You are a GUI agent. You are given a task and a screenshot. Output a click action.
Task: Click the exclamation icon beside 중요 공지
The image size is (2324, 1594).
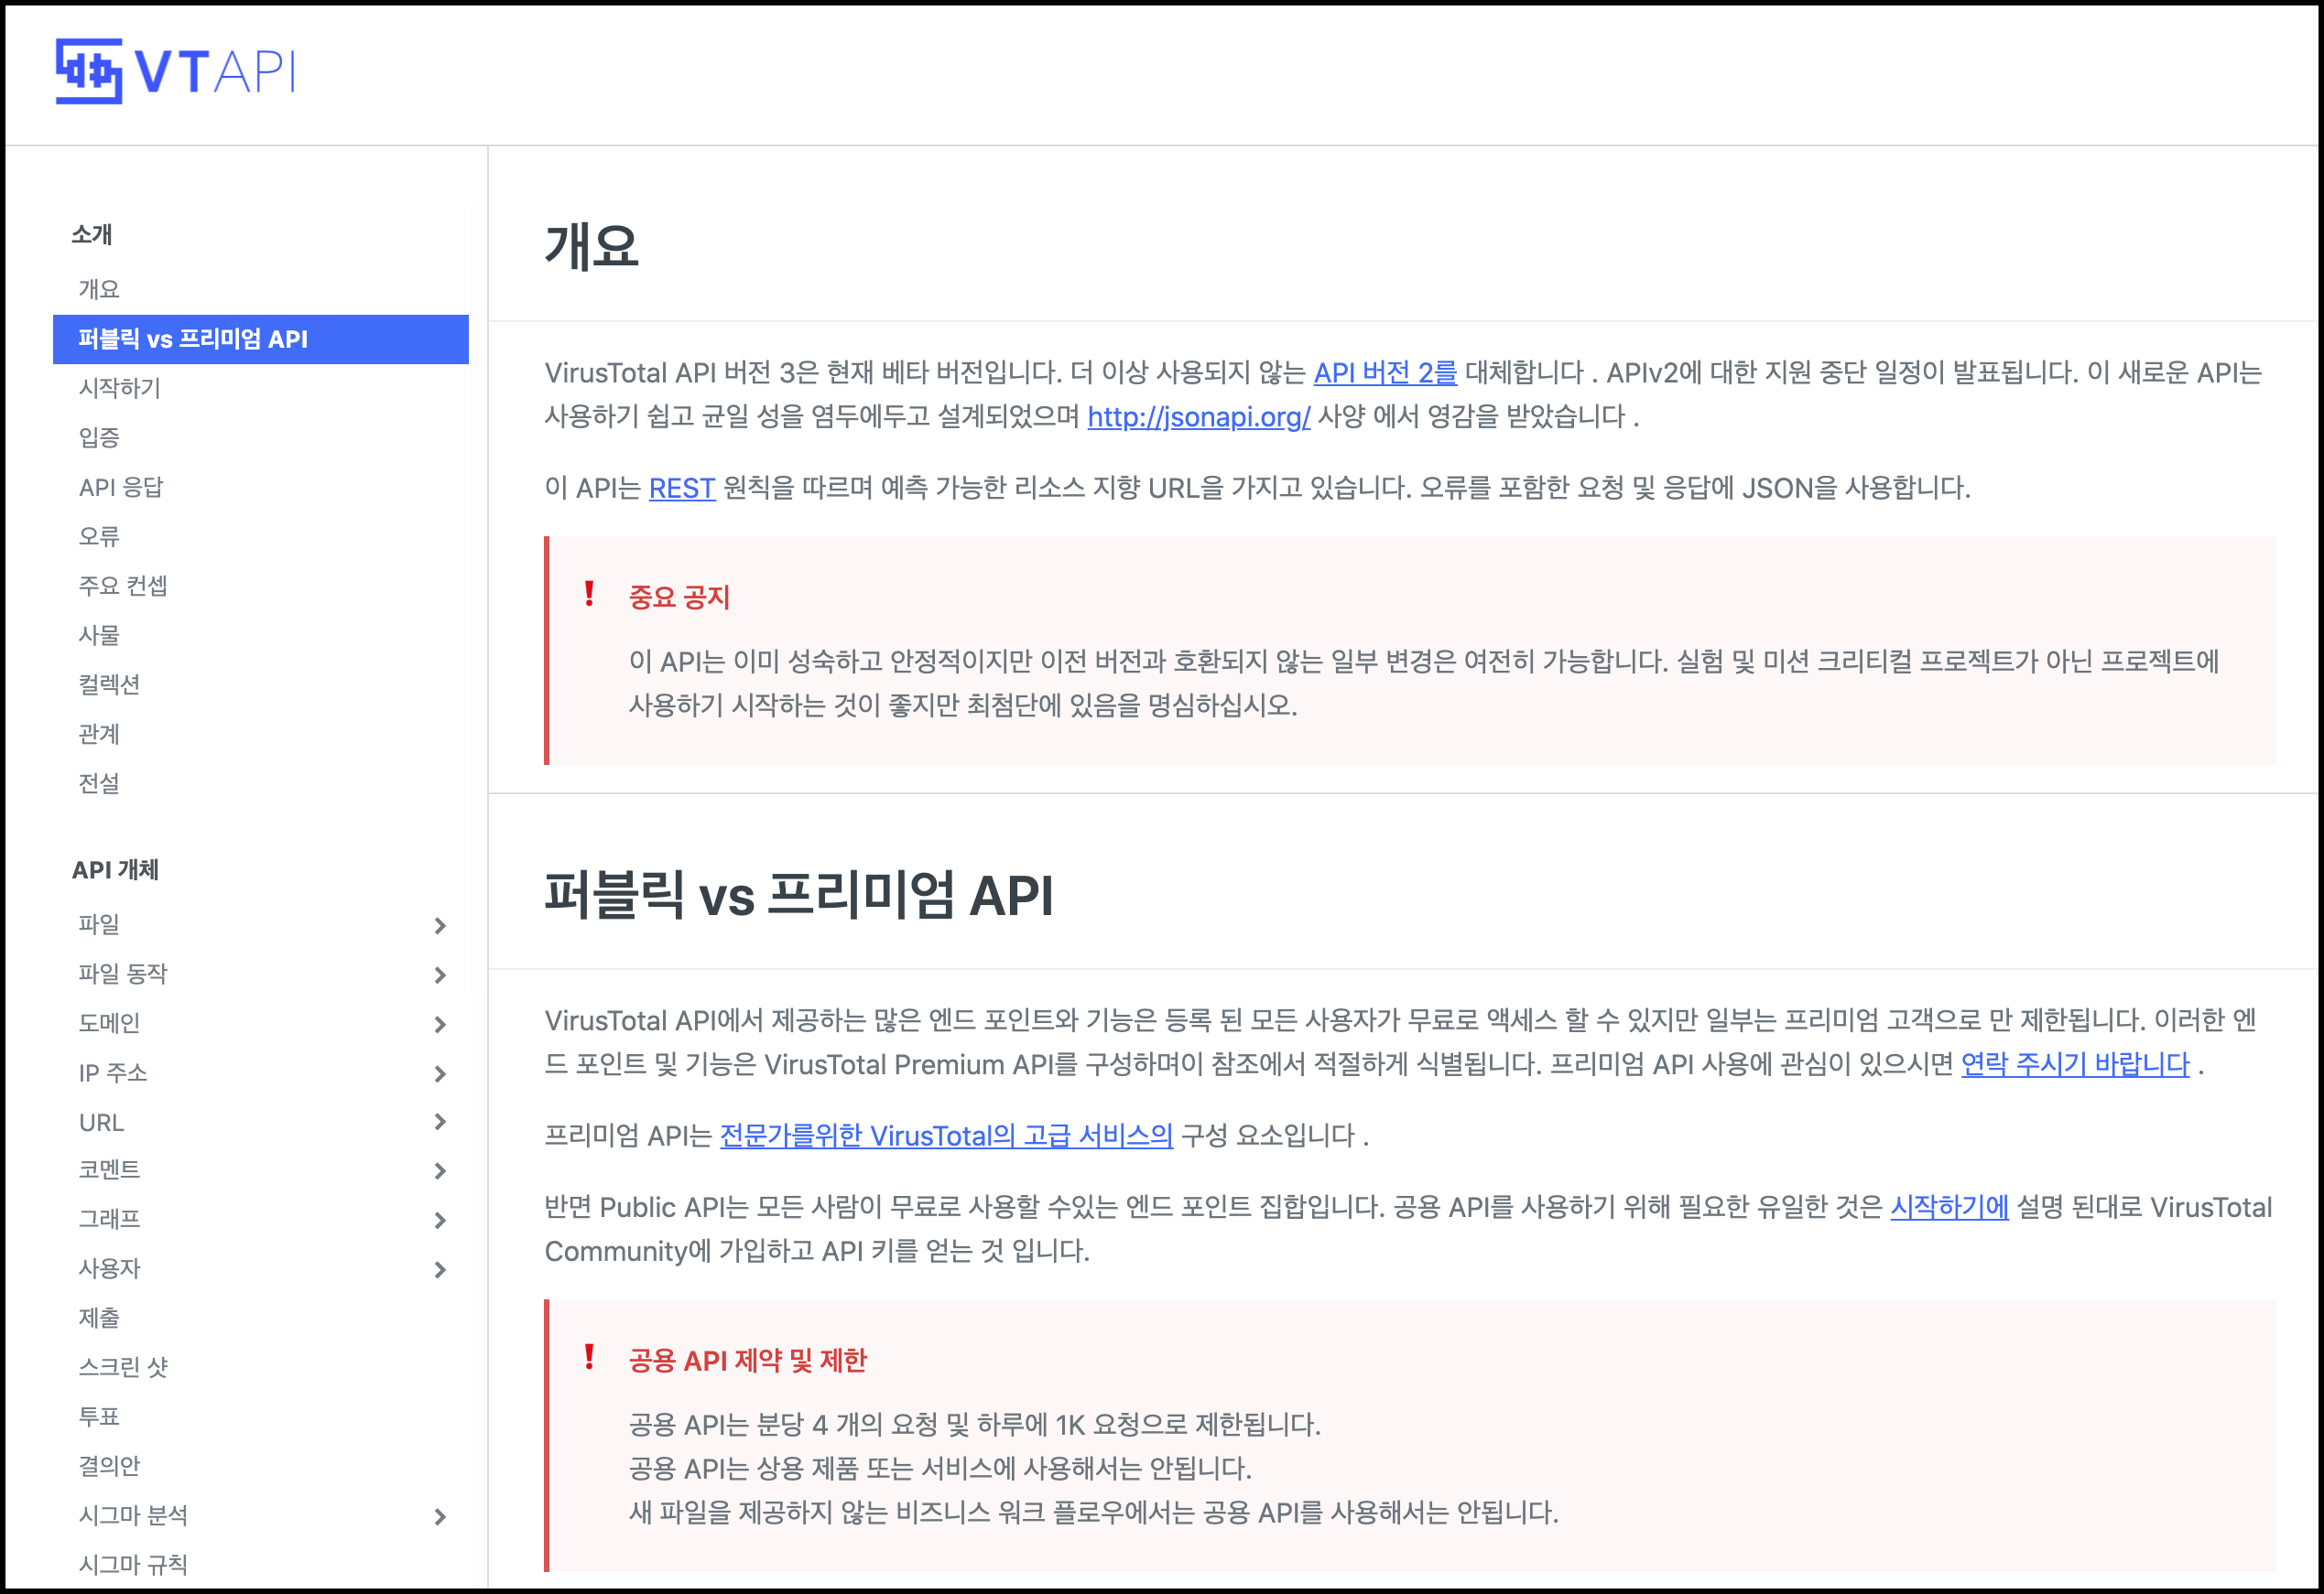(x=589, y=595)
